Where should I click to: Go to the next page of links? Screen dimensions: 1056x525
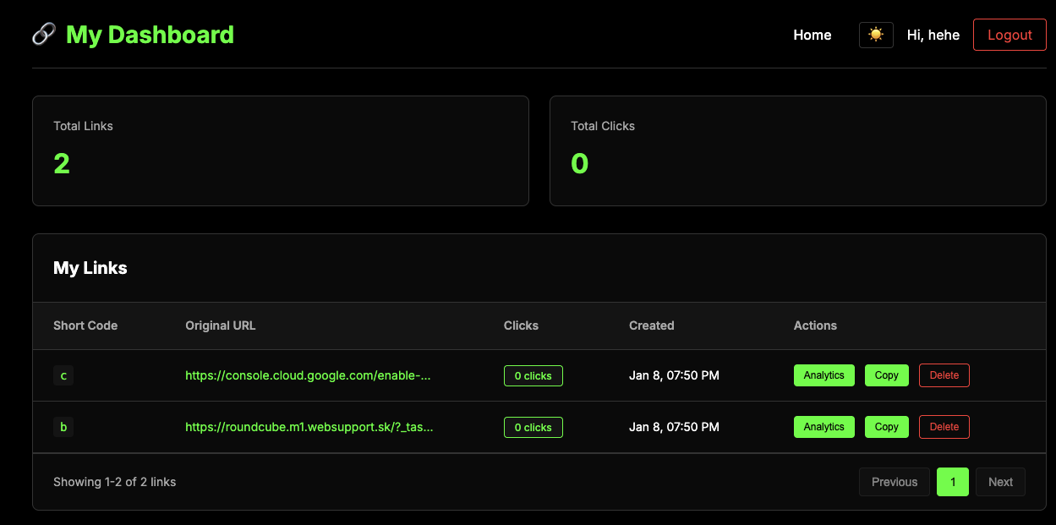tap(1000, 482)
